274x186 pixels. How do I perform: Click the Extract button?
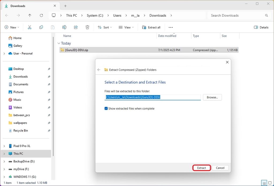[201, 168]
